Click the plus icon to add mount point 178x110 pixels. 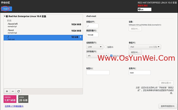(x=7, y=91)
